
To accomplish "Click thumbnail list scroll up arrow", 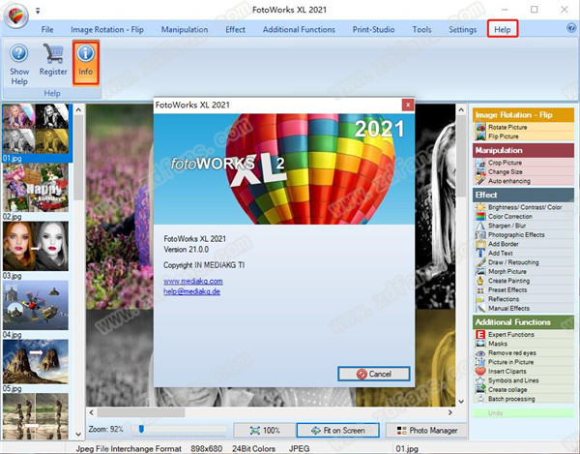I will tap(78, 110).
